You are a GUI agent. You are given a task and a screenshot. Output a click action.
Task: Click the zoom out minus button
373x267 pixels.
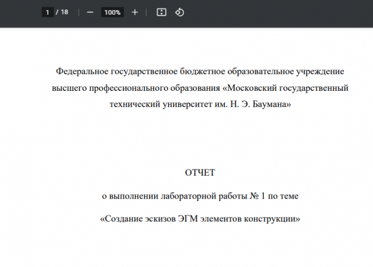pyautogui.click(x=90, y=12)
